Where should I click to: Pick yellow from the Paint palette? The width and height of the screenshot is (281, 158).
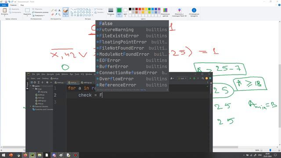pos(146,9)
